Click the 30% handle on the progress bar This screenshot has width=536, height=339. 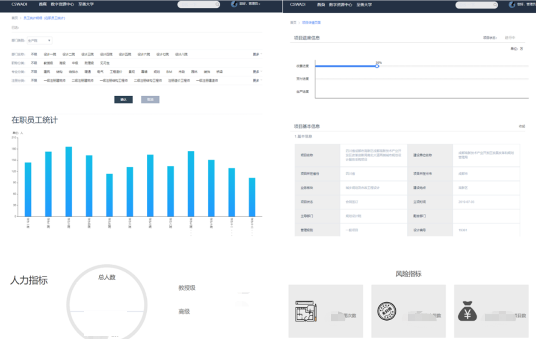click(377, 66)
